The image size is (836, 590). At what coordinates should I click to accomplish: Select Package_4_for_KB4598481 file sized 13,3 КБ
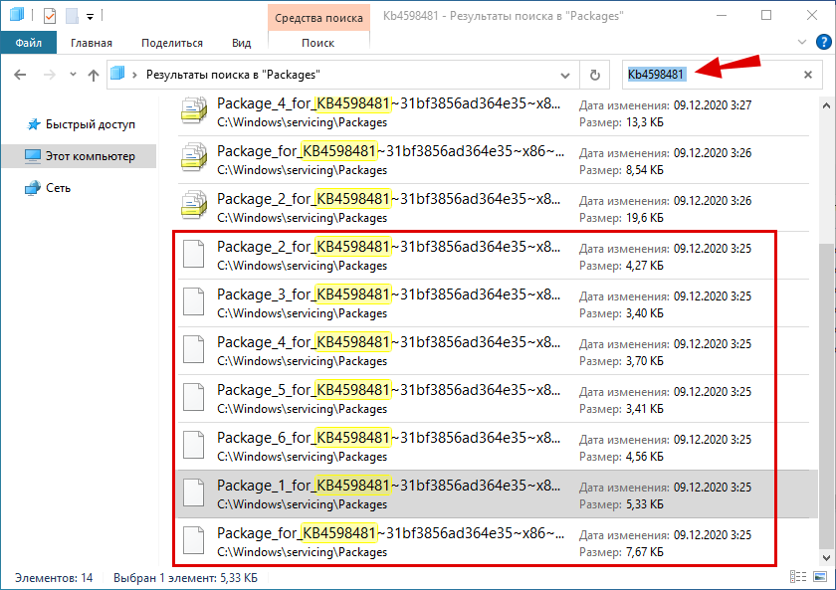(x=494, y=112)
